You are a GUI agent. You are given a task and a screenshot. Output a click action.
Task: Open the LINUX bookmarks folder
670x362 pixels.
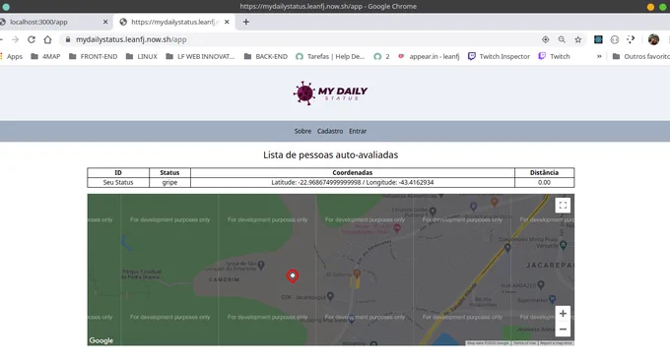tap(142, 56)
